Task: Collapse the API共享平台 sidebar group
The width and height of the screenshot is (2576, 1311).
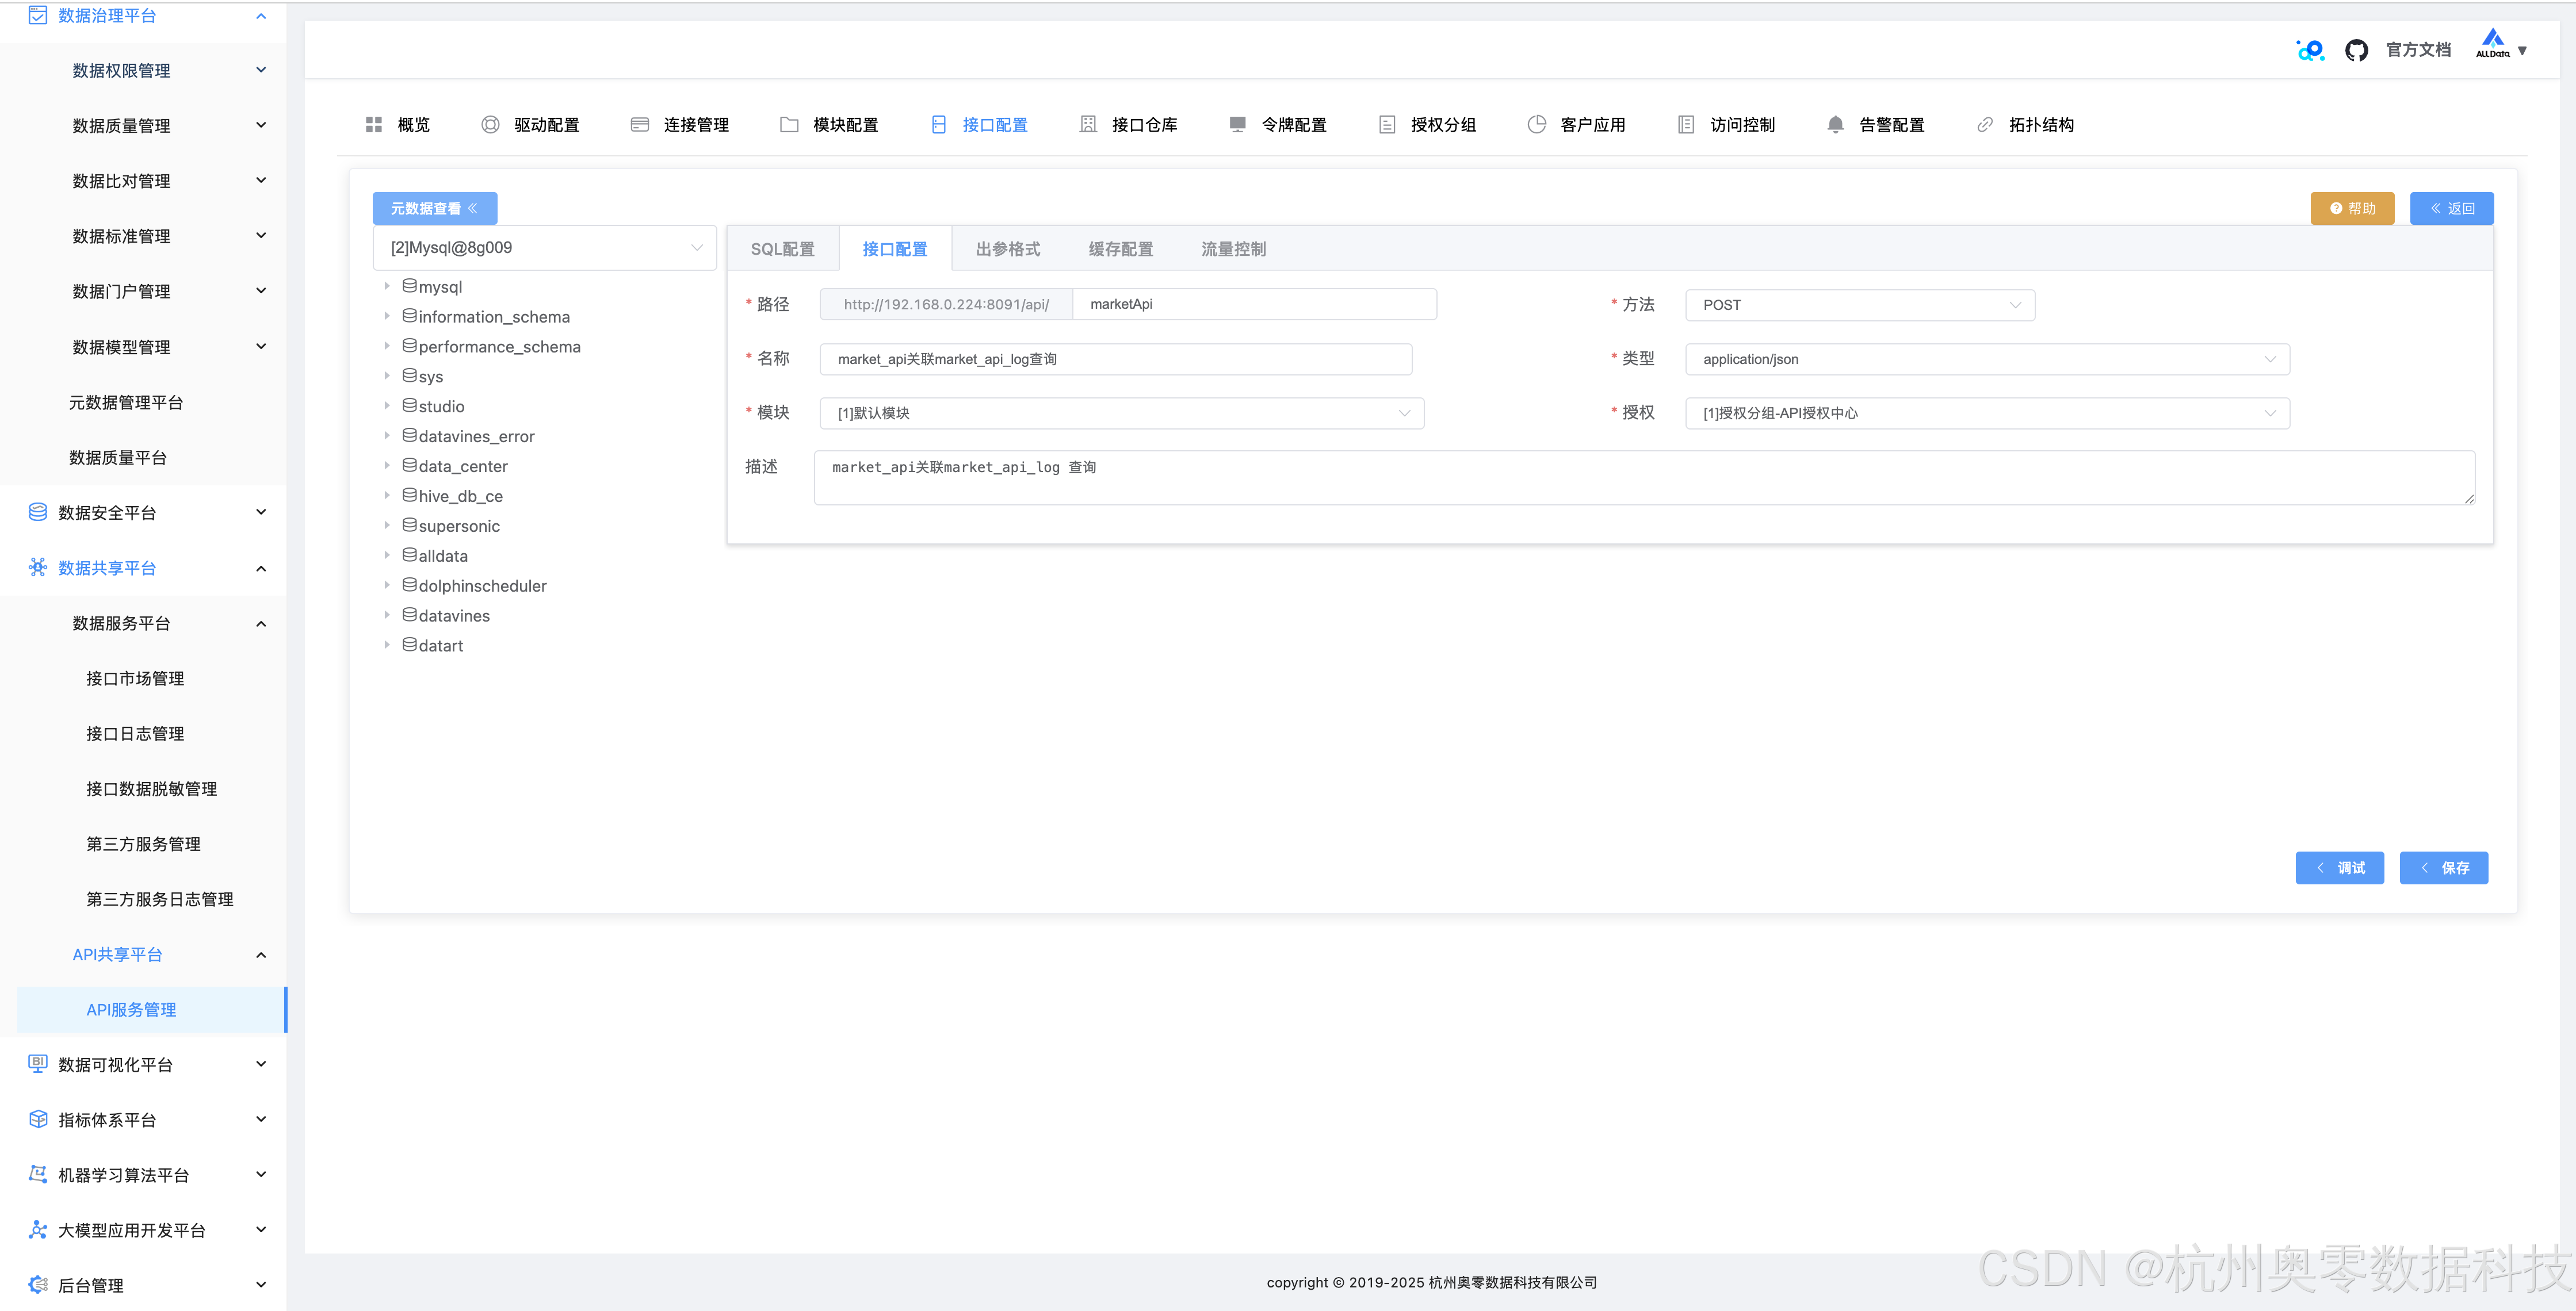Action: point(261,954)
